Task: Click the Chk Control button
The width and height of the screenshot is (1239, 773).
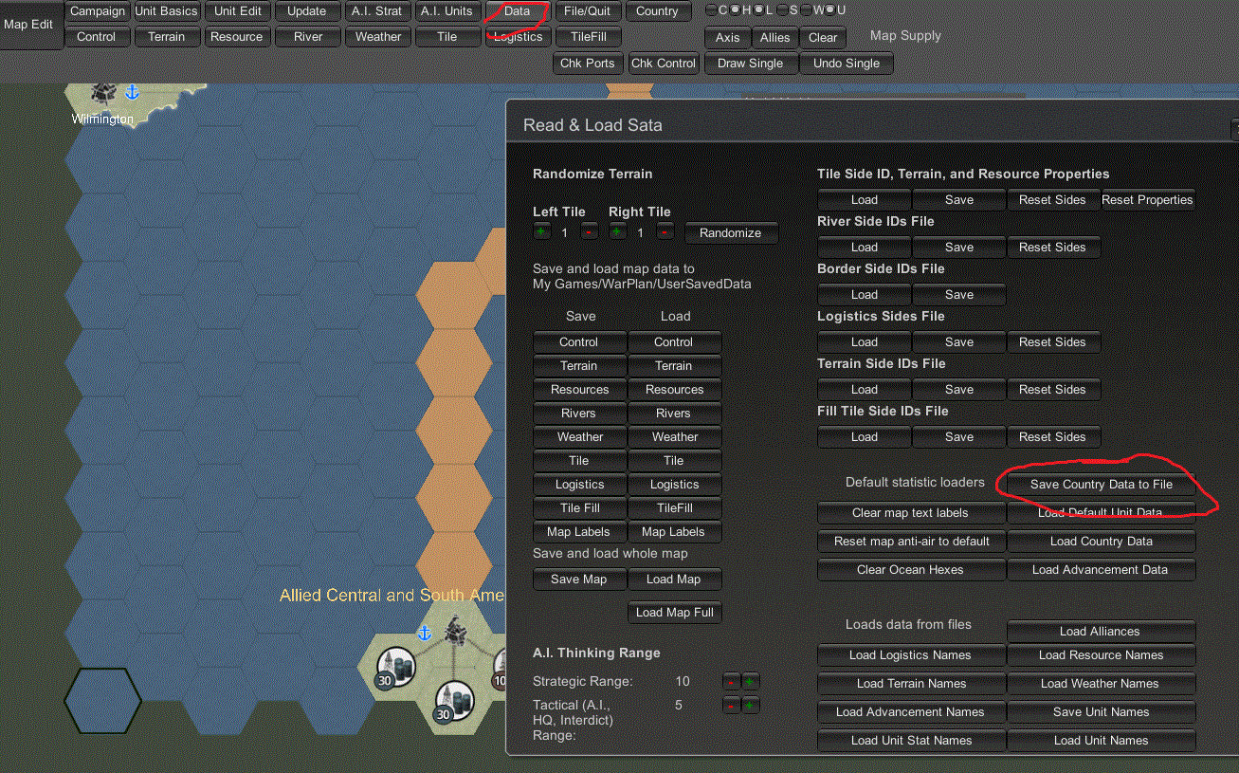Action: pyautogui.click(x=664, y=64)
